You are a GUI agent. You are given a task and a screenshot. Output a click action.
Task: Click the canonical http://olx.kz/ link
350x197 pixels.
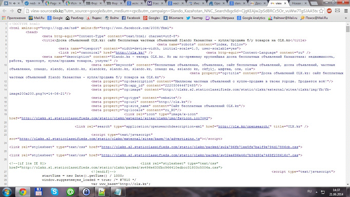(x=131, y=53)
